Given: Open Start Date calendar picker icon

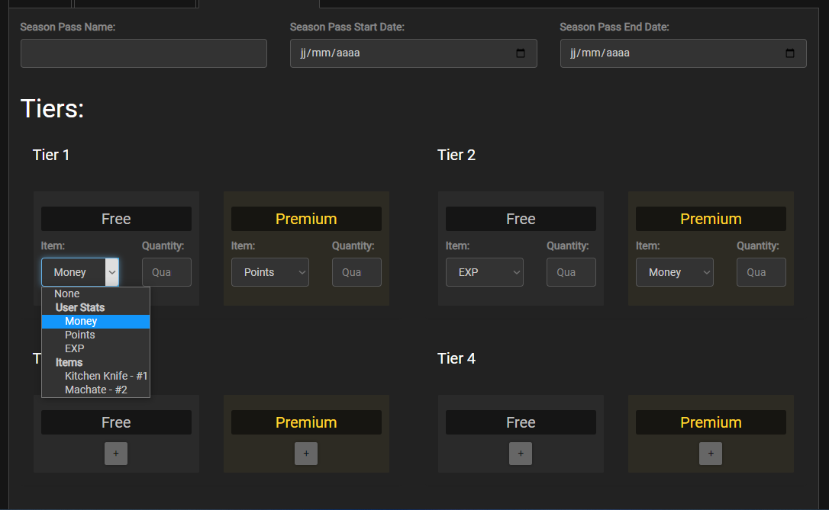Looking at the screenshot, I should (521, 53).
